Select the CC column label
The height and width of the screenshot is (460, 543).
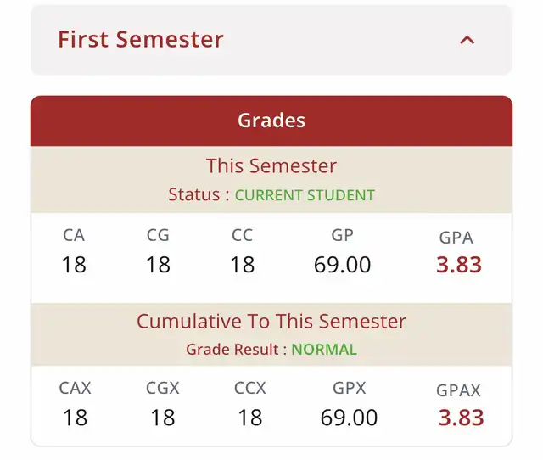pyautogui.click(x=242, y=236)
